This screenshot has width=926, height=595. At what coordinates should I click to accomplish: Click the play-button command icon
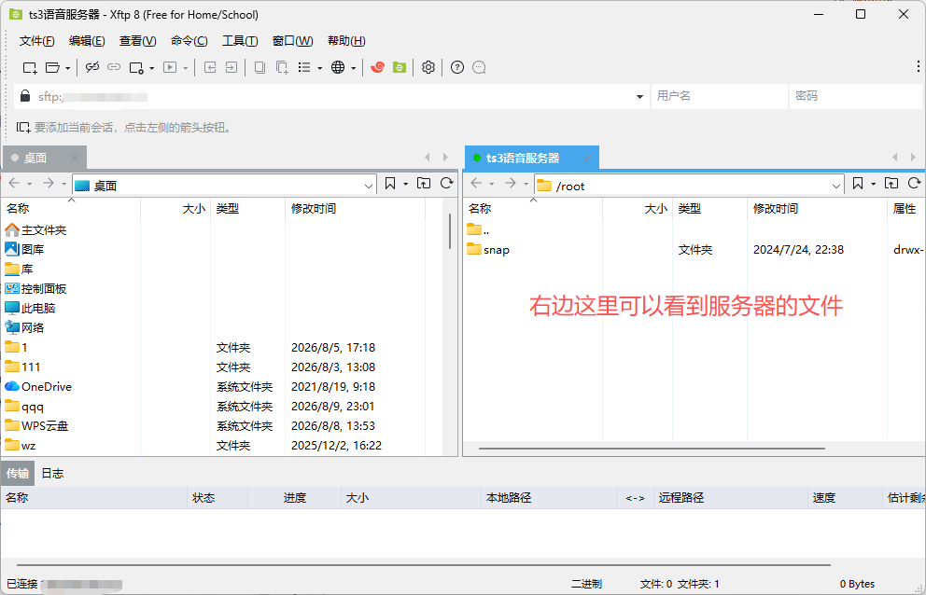pyautogui.click(x=170, y=67)
